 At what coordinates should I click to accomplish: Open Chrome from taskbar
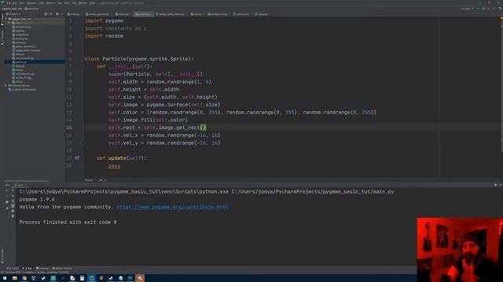(x=24, y=278)
